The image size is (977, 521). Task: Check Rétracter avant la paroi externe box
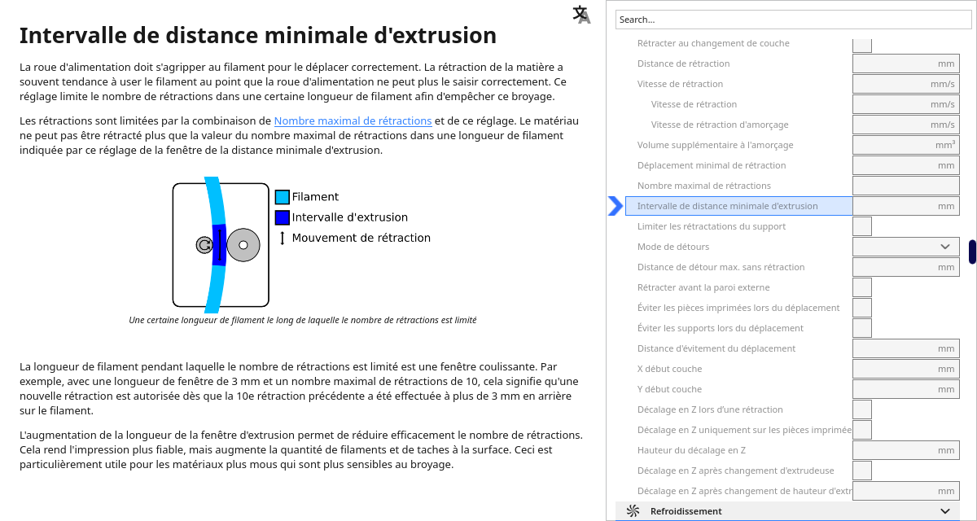862,287
